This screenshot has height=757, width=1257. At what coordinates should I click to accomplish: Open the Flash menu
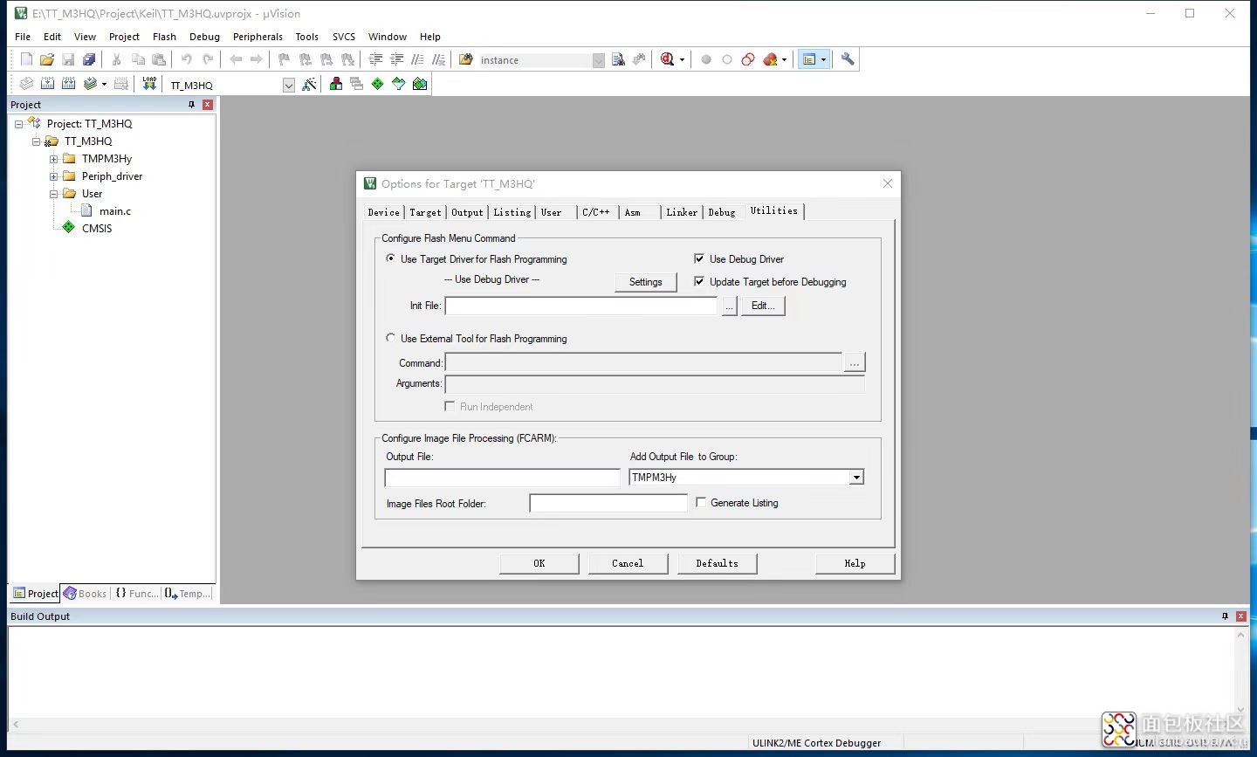click(164, 37)
